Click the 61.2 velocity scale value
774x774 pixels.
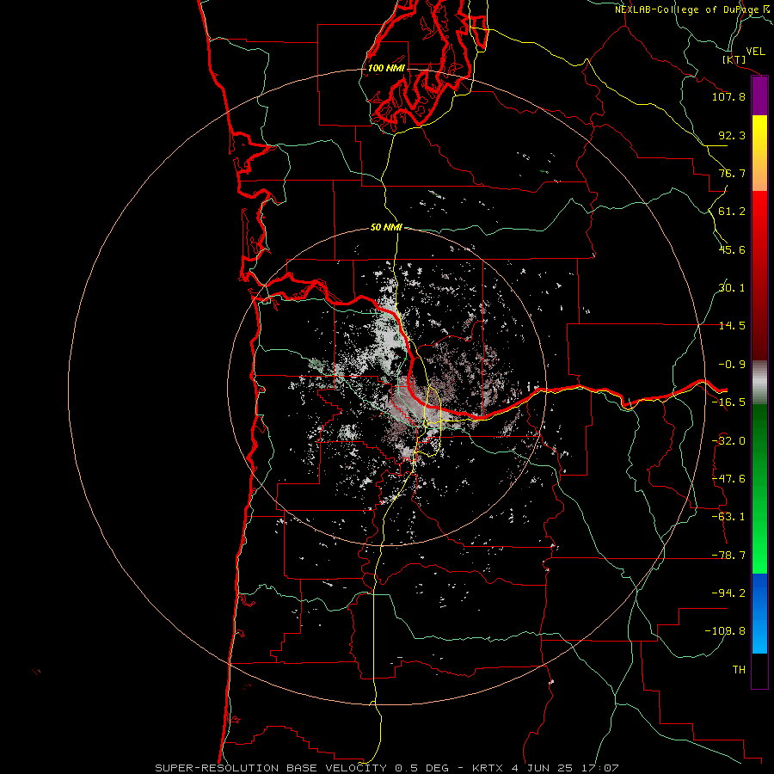click(x=732, y=212)
